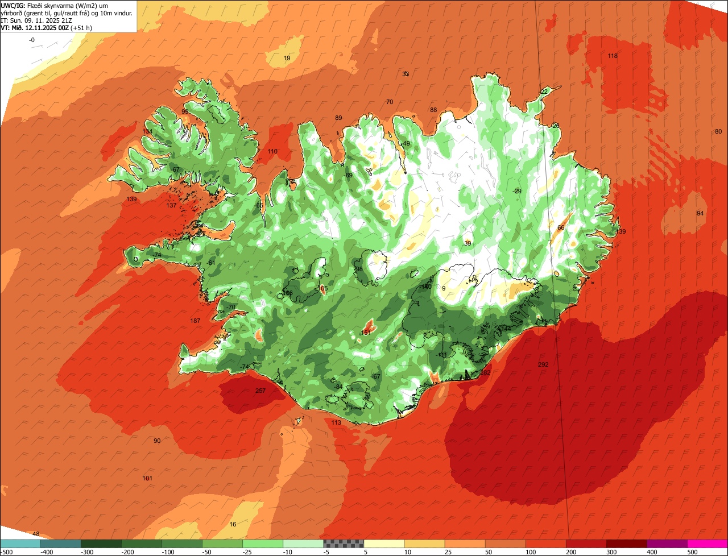Click the map value -70 in southwest Iceland
Image resolution: width=728 pixels, height=556 pixels.
230,307
